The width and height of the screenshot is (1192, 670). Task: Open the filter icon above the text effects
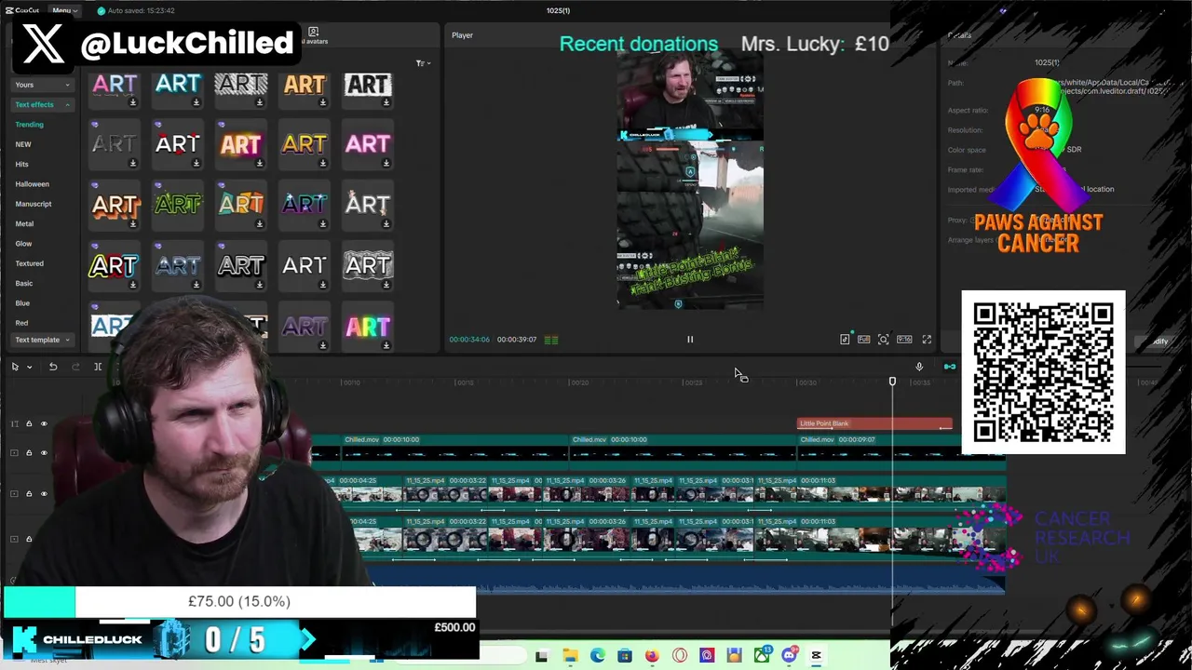(421, 63)
